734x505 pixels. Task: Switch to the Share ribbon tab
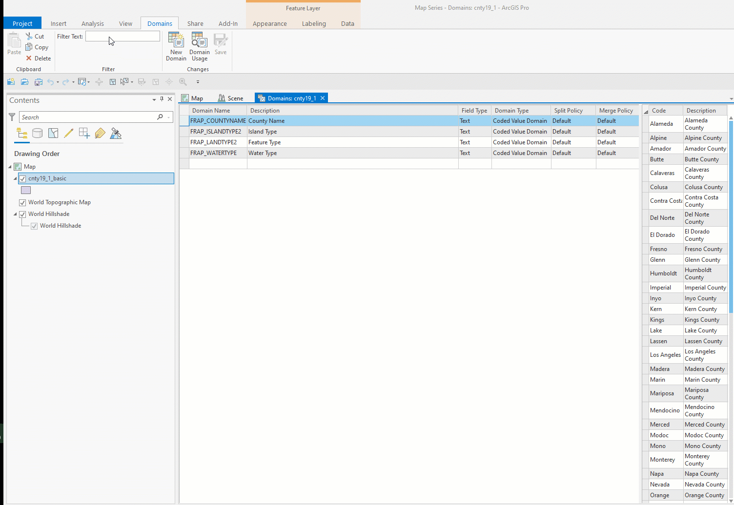pyautogui.click(x=195, y=23)
